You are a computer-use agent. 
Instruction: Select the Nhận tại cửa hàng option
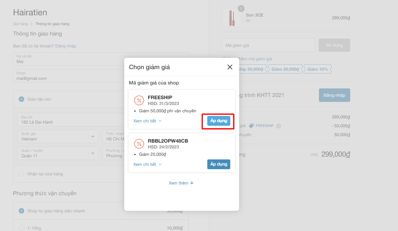click(21, 174)
